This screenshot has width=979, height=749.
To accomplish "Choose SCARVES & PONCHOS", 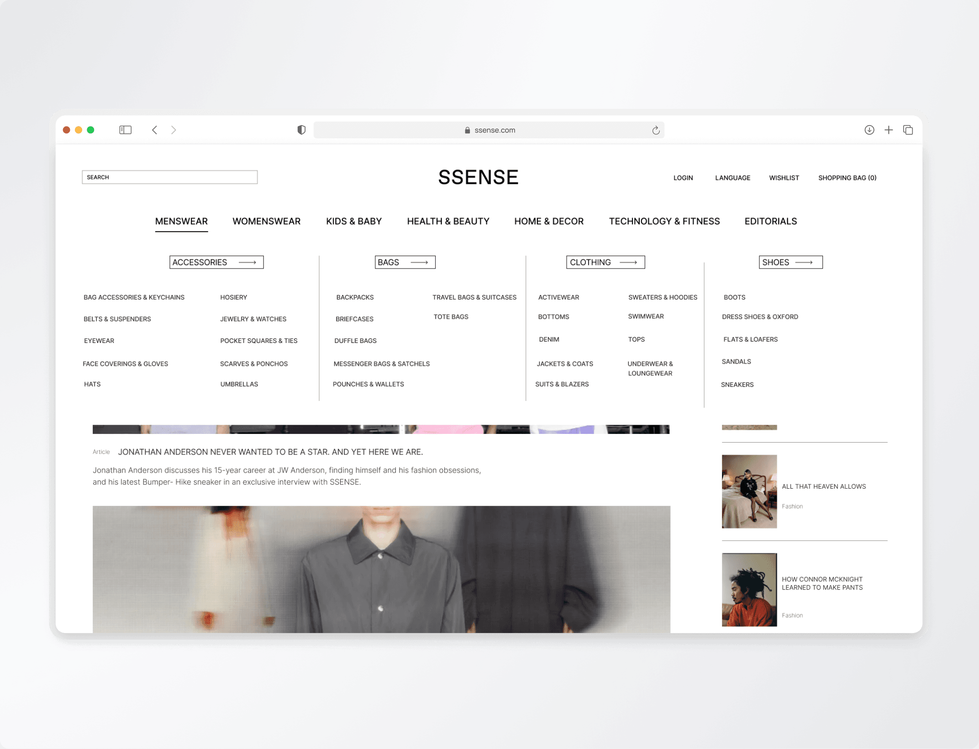I will coord(254,364).
